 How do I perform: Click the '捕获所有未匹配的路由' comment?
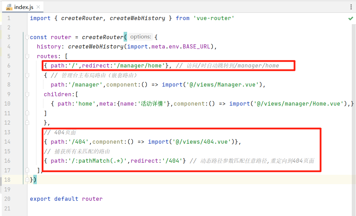click(x=82, y=151)
